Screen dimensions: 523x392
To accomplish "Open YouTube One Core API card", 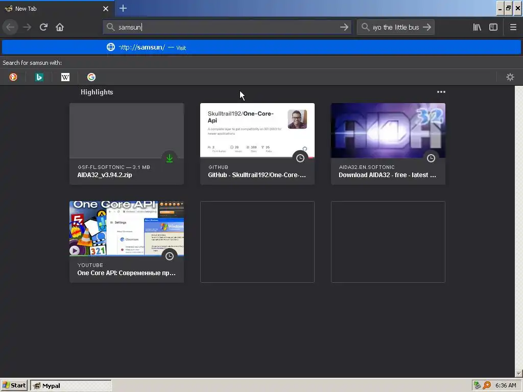I will point(127,241).
